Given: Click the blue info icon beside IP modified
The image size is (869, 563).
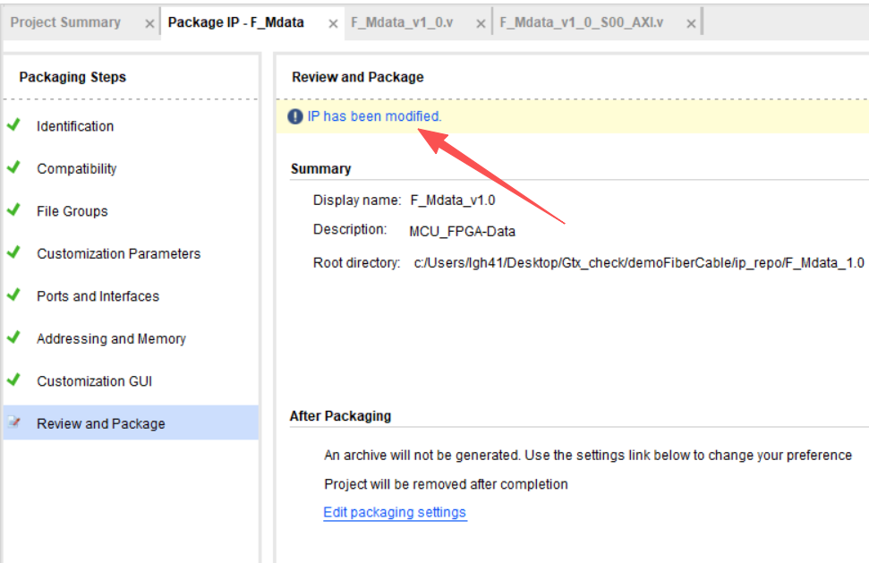Looking at the screenshot, I should [x=294, y=116].
